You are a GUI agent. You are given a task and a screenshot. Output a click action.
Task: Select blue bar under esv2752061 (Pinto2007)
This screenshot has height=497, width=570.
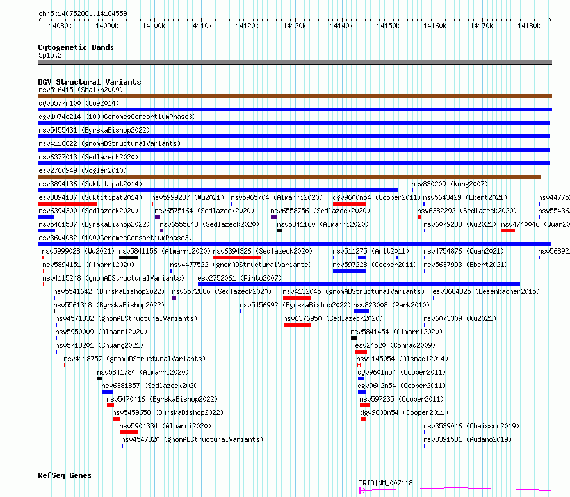(x=359, y=284)
